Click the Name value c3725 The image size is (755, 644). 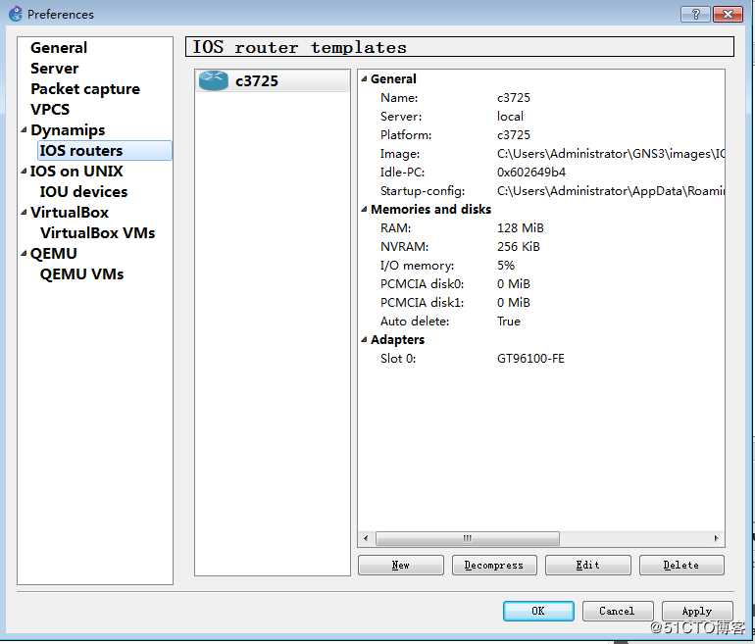point(513,98)
